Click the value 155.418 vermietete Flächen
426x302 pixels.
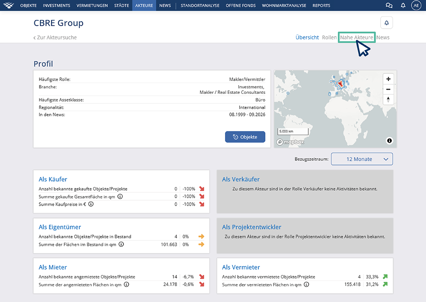pyautogui.click(x=352, y=285)
